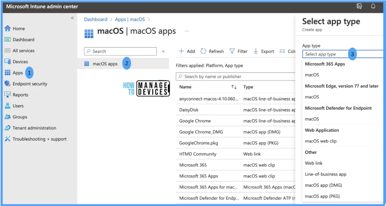Open the portal settings icon in header
This screenshot has height=206, width=386.
pyautogui.click(x=359, y=6)
